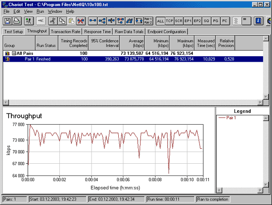The image size is (272, 205).
Task: Collapse the All Pairs group
Action: pyautogui.click(x=14, y=53)
